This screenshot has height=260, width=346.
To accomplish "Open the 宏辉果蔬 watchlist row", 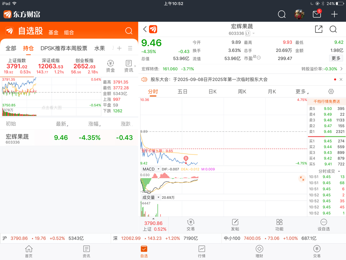I will click(x=69, y=138).
